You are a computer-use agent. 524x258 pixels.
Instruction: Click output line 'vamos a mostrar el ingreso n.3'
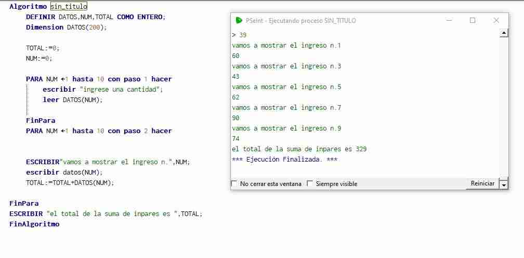[286, 66]
